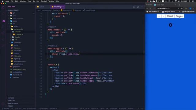Reload the localhost page

tap(154, 9)
